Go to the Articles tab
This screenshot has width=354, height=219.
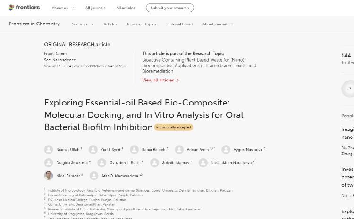(110, 24)
